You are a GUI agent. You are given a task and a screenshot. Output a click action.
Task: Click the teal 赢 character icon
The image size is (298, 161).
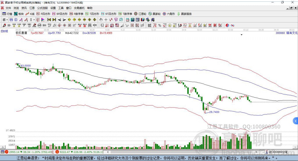[121, 20]
